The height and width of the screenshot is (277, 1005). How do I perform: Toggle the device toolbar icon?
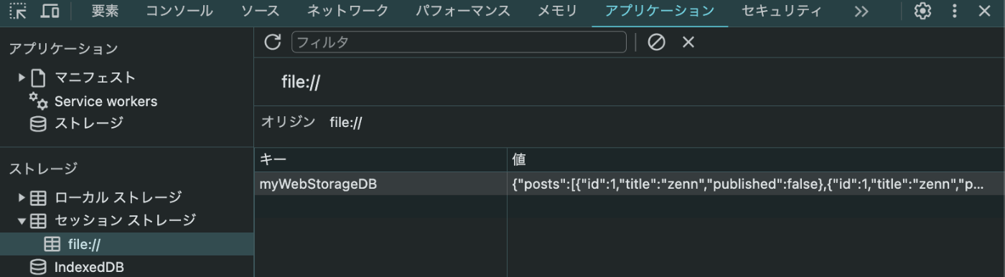pos(50,11)
